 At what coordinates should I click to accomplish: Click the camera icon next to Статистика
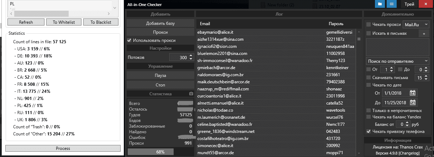[191, 94]
